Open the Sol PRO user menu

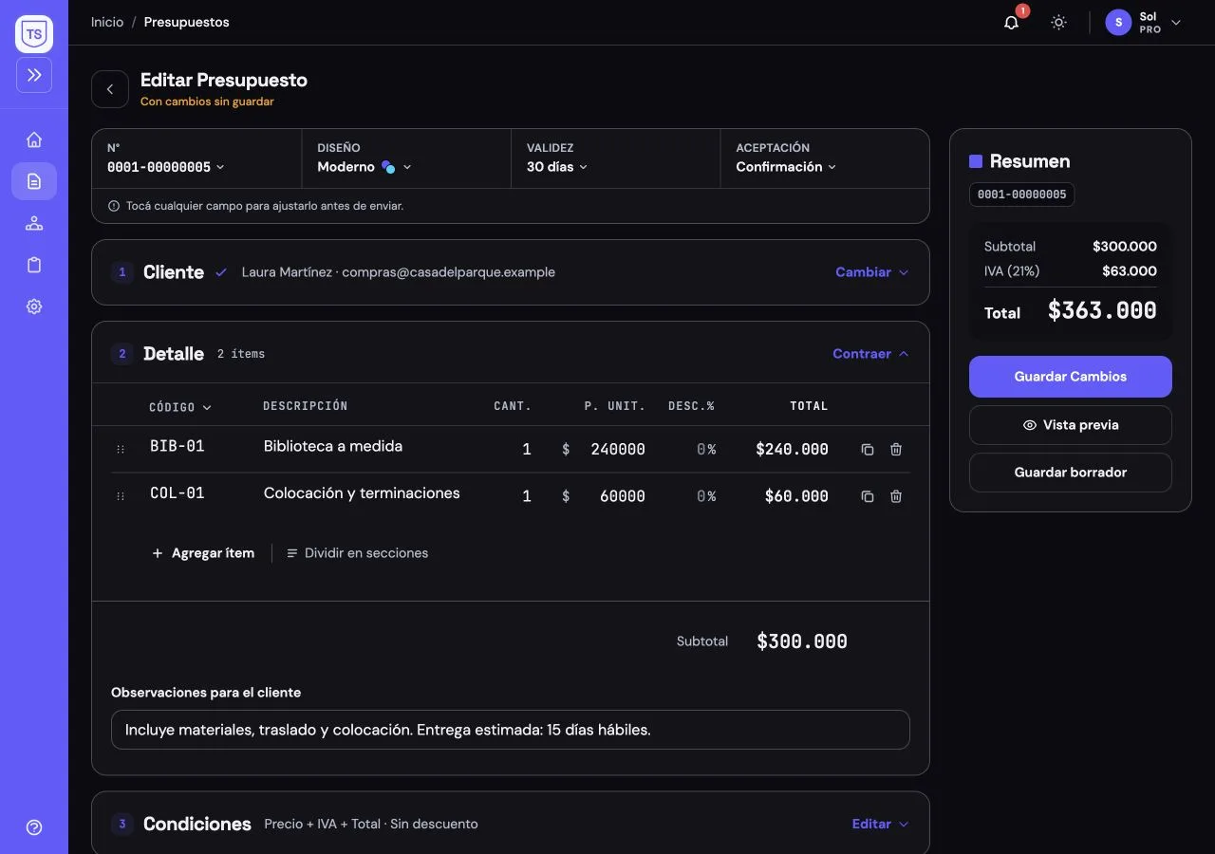(x=1144, y=22)
